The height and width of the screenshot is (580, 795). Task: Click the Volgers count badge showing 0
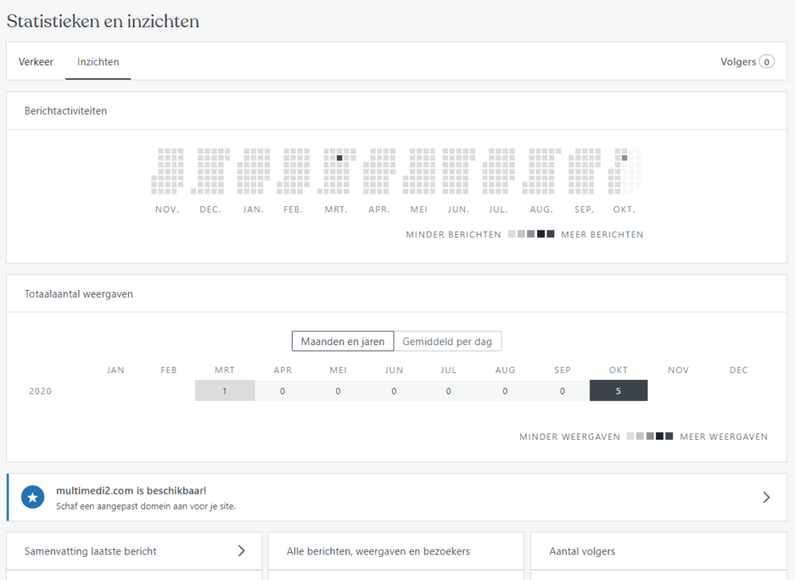pyautogui.click(x=766, y=62)
